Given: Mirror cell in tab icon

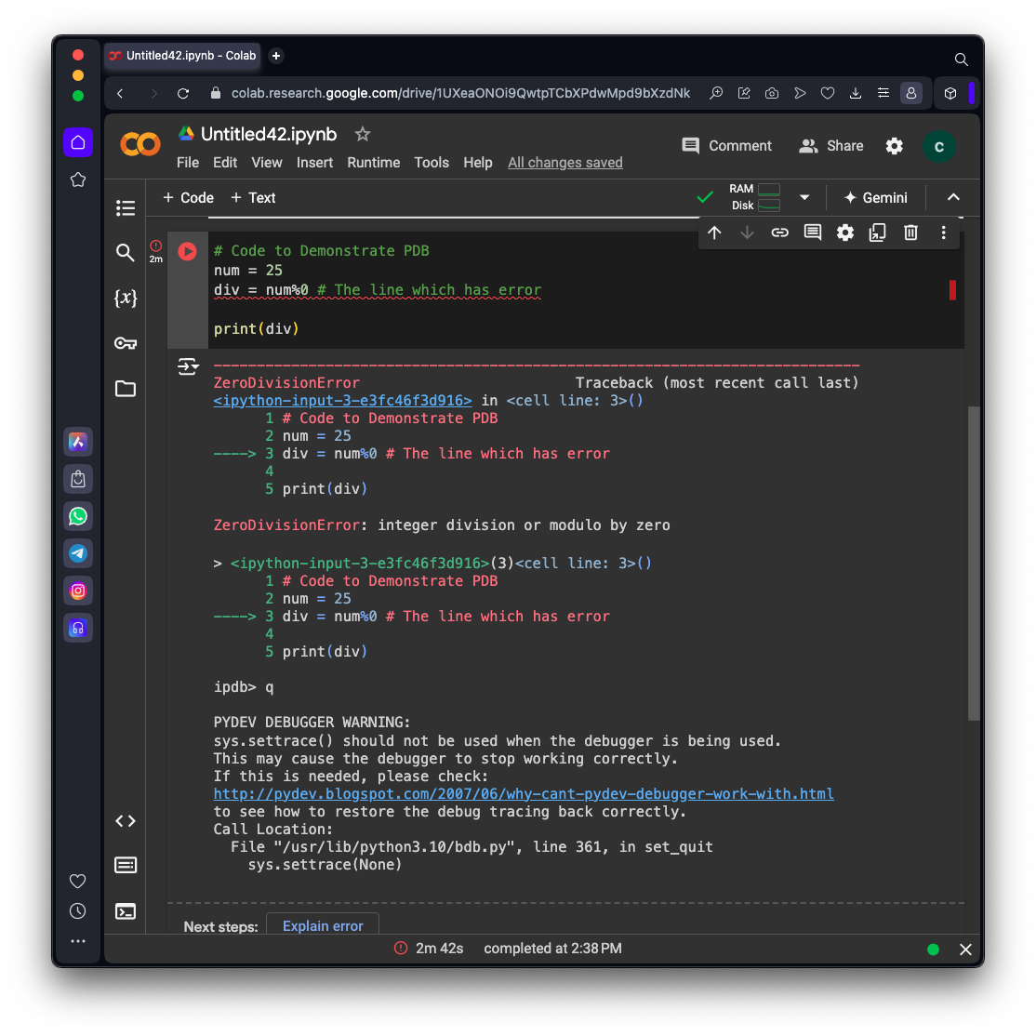Looking at the screenshot, I should [877, 232].
